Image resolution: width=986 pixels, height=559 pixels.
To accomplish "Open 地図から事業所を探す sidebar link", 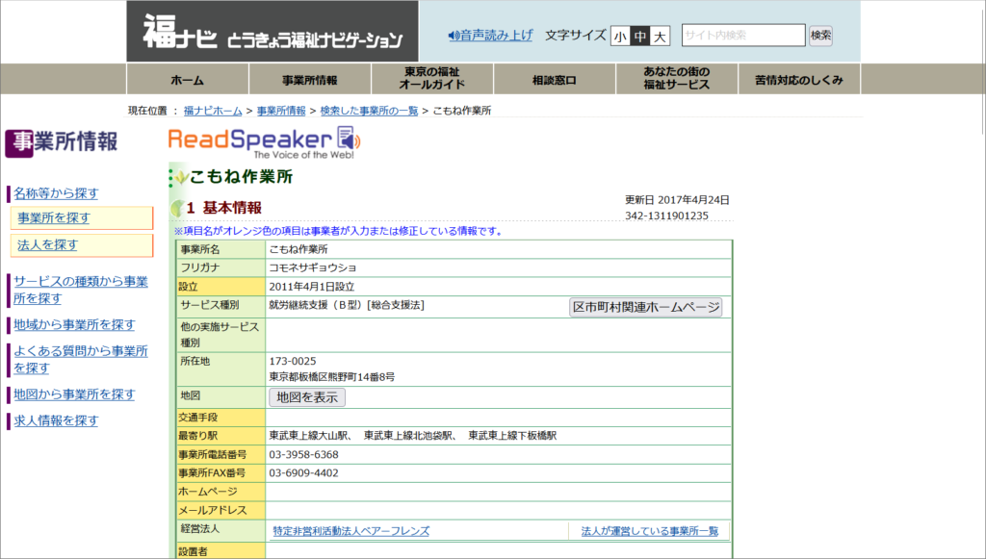I will [74, 394].
